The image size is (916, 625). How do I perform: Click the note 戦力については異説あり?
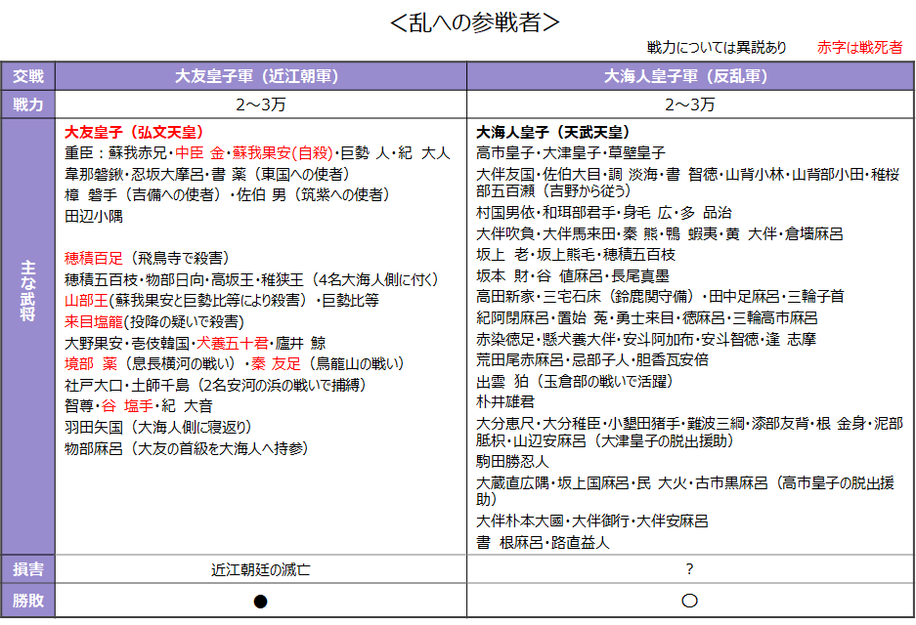(717, 47)
